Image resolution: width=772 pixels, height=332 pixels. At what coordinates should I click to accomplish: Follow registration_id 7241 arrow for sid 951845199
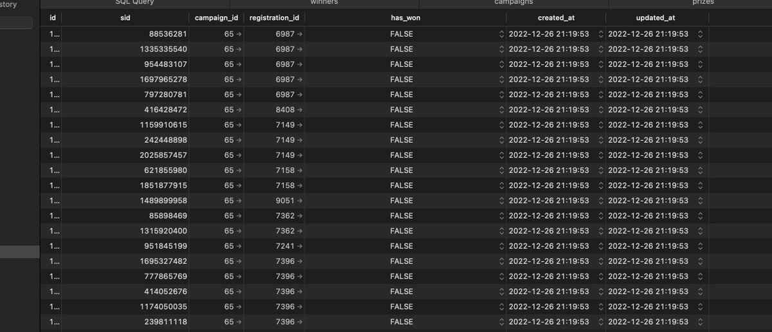tap(300, 246)
